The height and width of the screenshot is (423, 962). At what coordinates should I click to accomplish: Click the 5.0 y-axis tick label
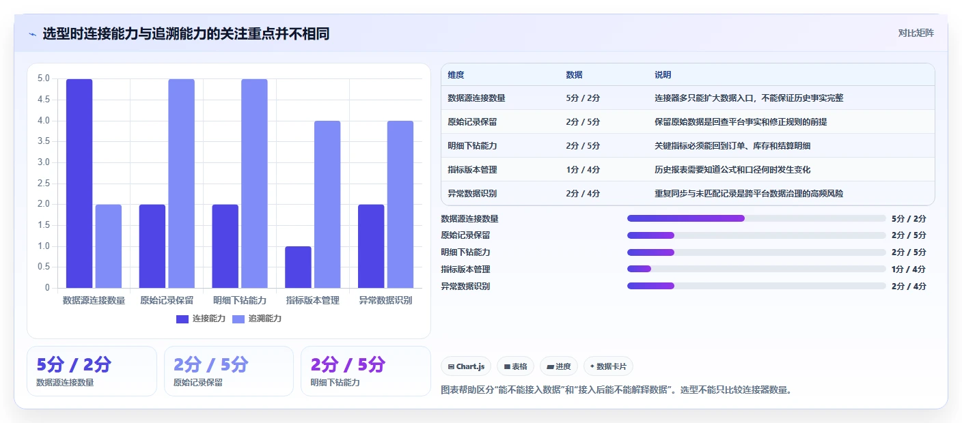44,78
